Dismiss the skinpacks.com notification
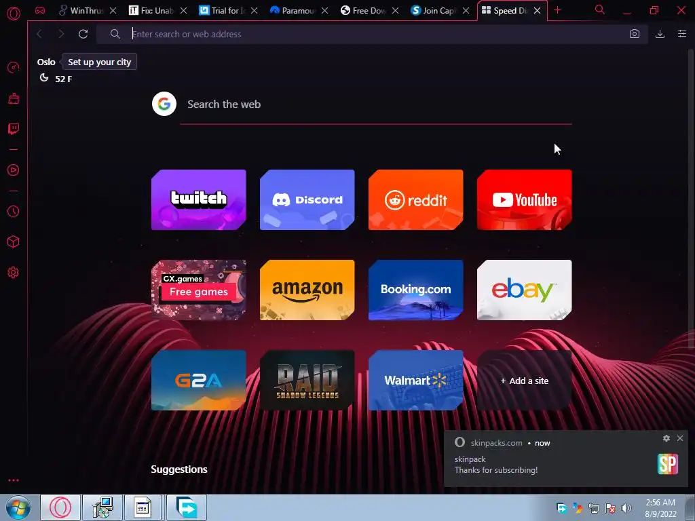This screenshot has width=695, height=521. (x=680, y=438)
